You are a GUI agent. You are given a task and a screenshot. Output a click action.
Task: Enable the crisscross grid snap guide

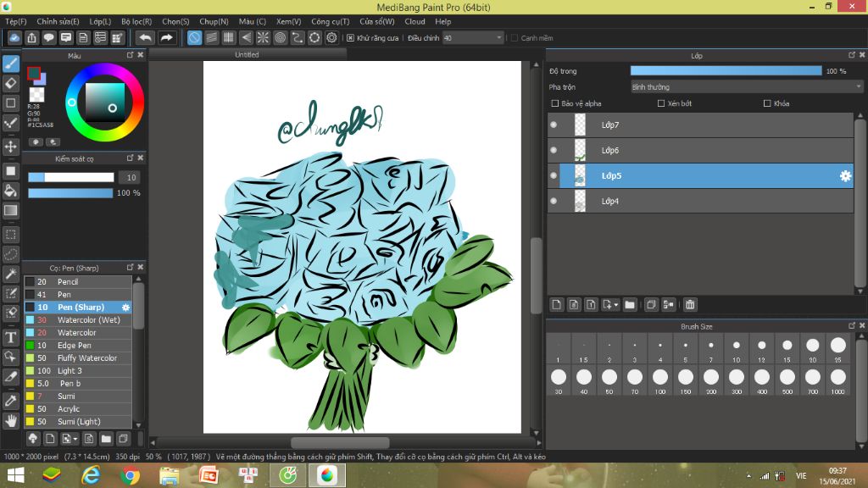pos(229,37)
